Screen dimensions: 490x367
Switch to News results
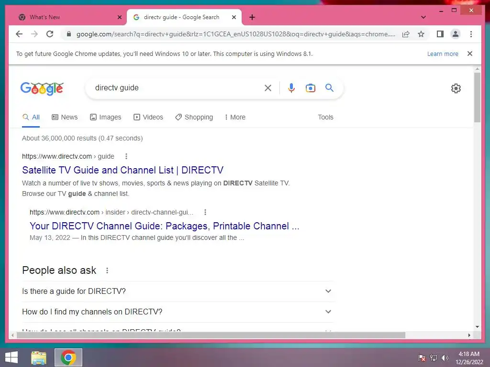(65, 117)
